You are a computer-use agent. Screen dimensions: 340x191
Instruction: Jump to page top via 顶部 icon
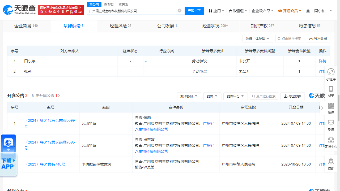coord(331,161)
